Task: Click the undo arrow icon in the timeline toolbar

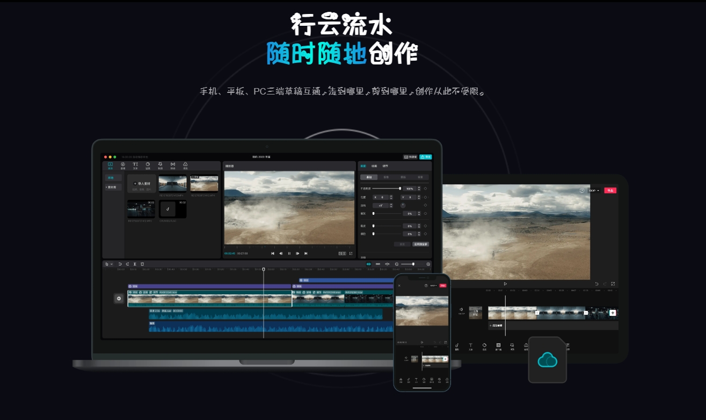Action: coord(119,263)
